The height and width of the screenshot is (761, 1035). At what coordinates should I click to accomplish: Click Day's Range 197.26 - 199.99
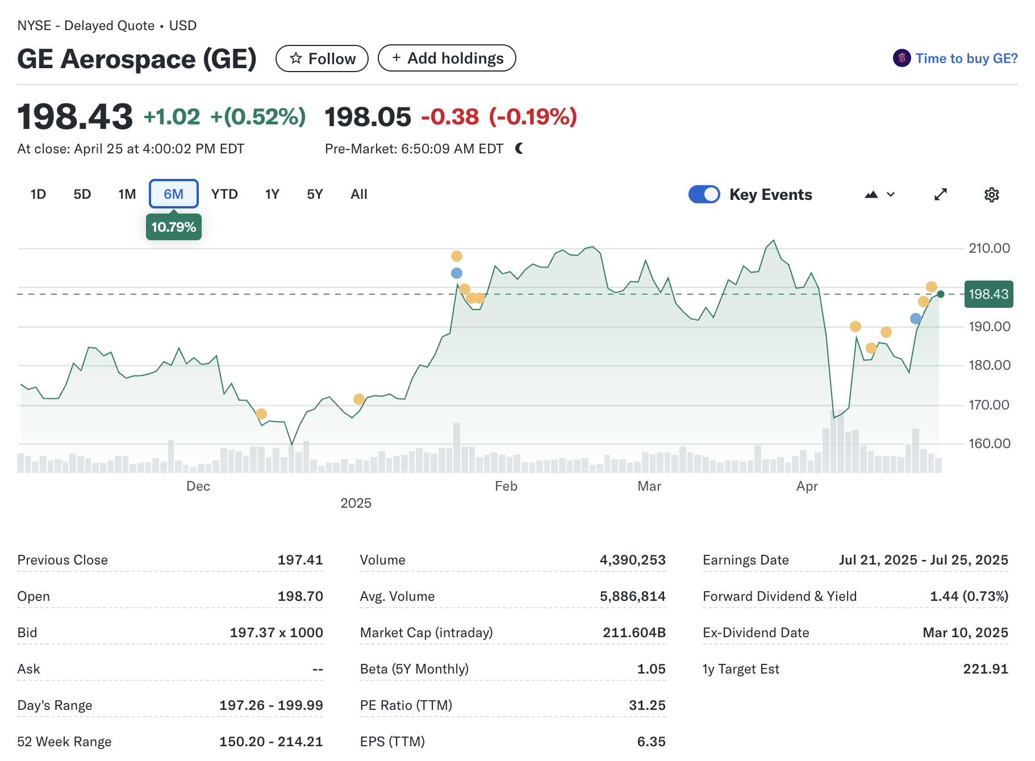click(271, 705)
